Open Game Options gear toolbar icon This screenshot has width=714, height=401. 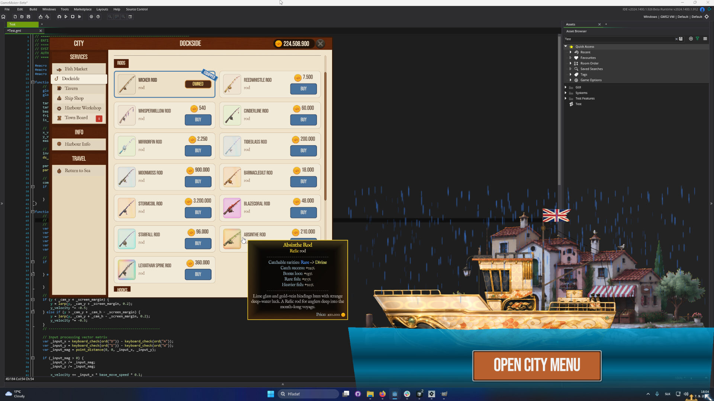(x=91, y=17)
